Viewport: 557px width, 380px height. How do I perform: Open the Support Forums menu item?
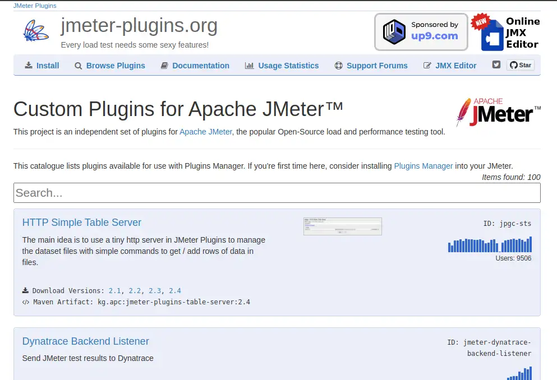[x=377, y=66]
